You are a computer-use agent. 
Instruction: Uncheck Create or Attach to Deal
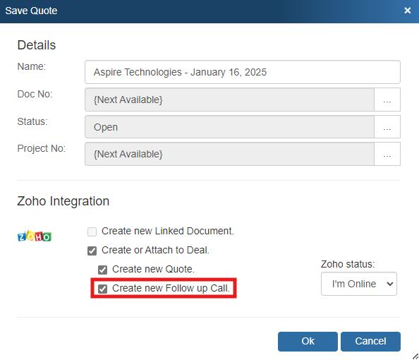point(92,251)
